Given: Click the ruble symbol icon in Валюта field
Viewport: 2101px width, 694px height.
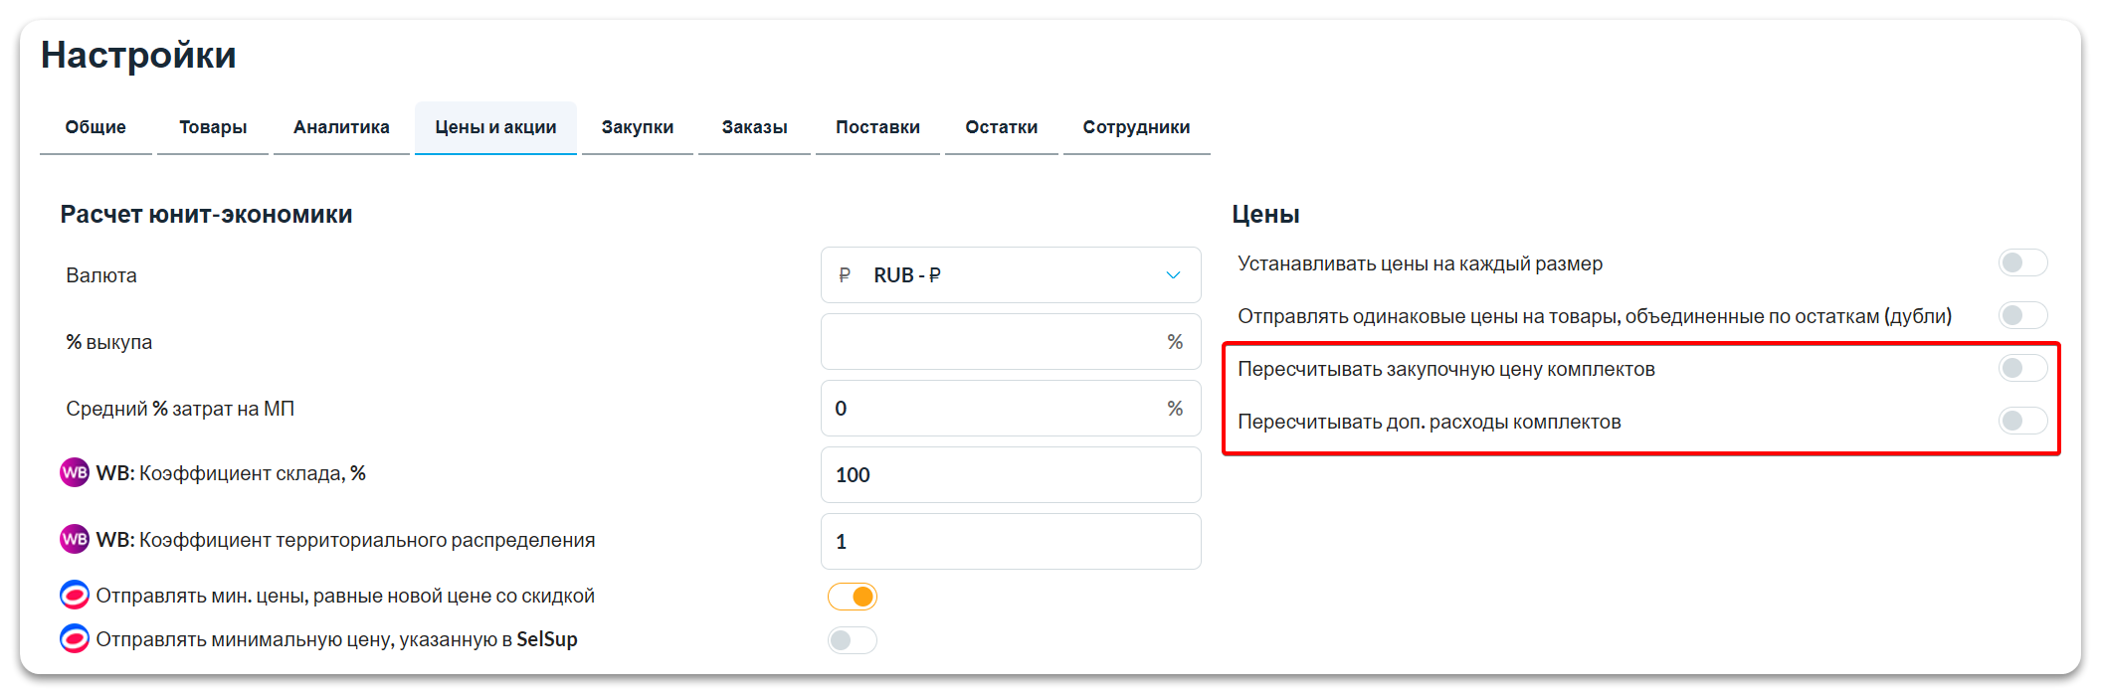Looking at the screenshot, I should (x=845, y=275).
